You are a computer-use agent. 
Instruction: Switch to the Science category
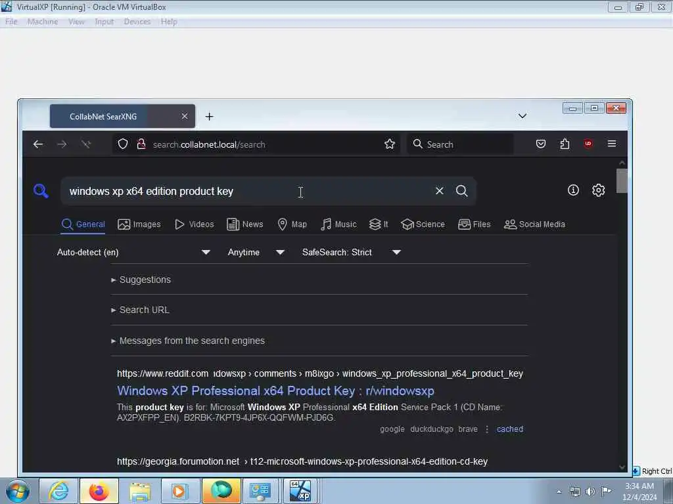pyautogui.click(x=423, y=224)
